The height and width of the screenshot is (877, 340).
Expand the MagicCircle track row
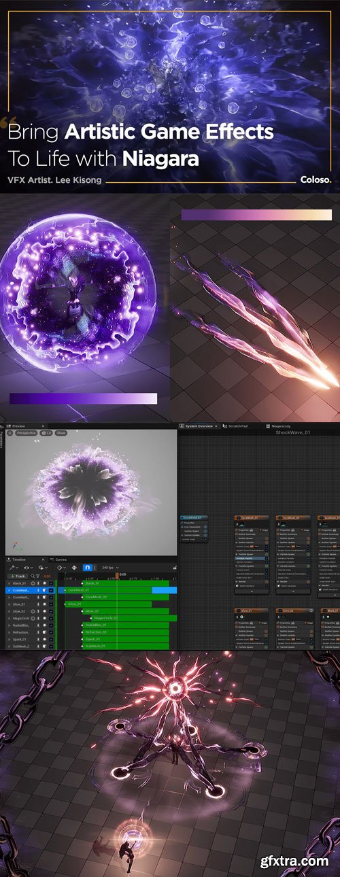[9, 618]
